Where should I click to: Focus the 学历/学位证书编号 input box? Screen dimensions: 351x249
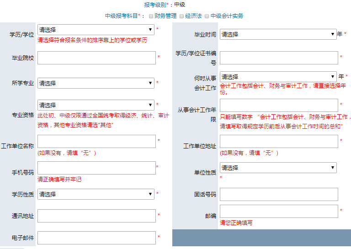(279, 58)
